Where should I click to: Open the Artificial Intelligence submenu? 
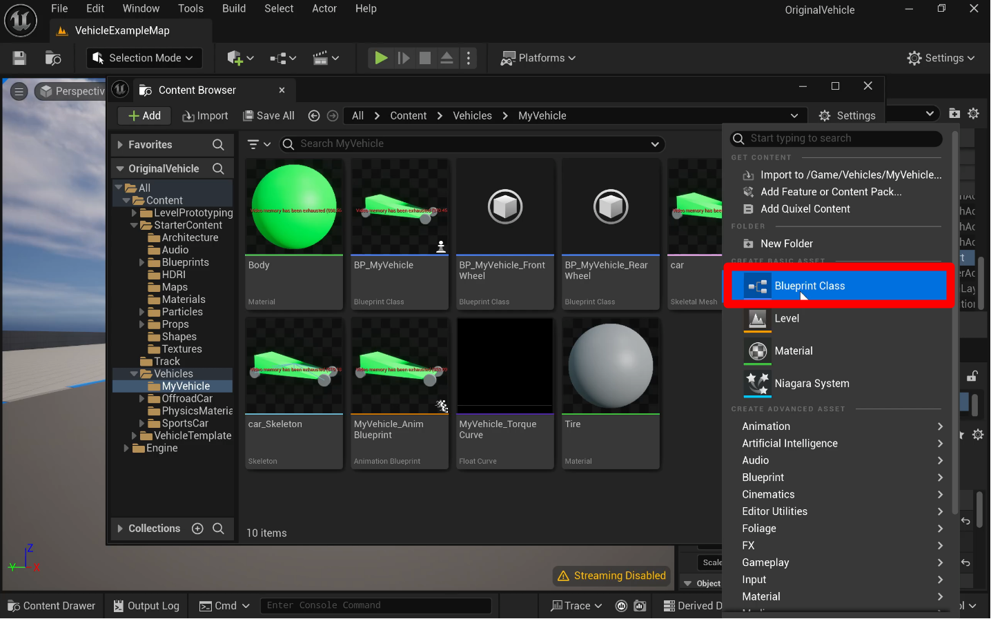click(841, 444)
